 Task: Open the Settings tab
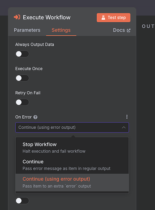(61, 30)
